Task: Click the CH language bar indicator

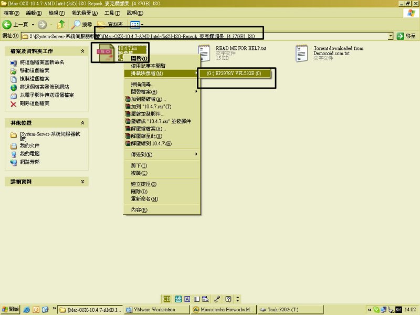Action: tap(166, 299)
